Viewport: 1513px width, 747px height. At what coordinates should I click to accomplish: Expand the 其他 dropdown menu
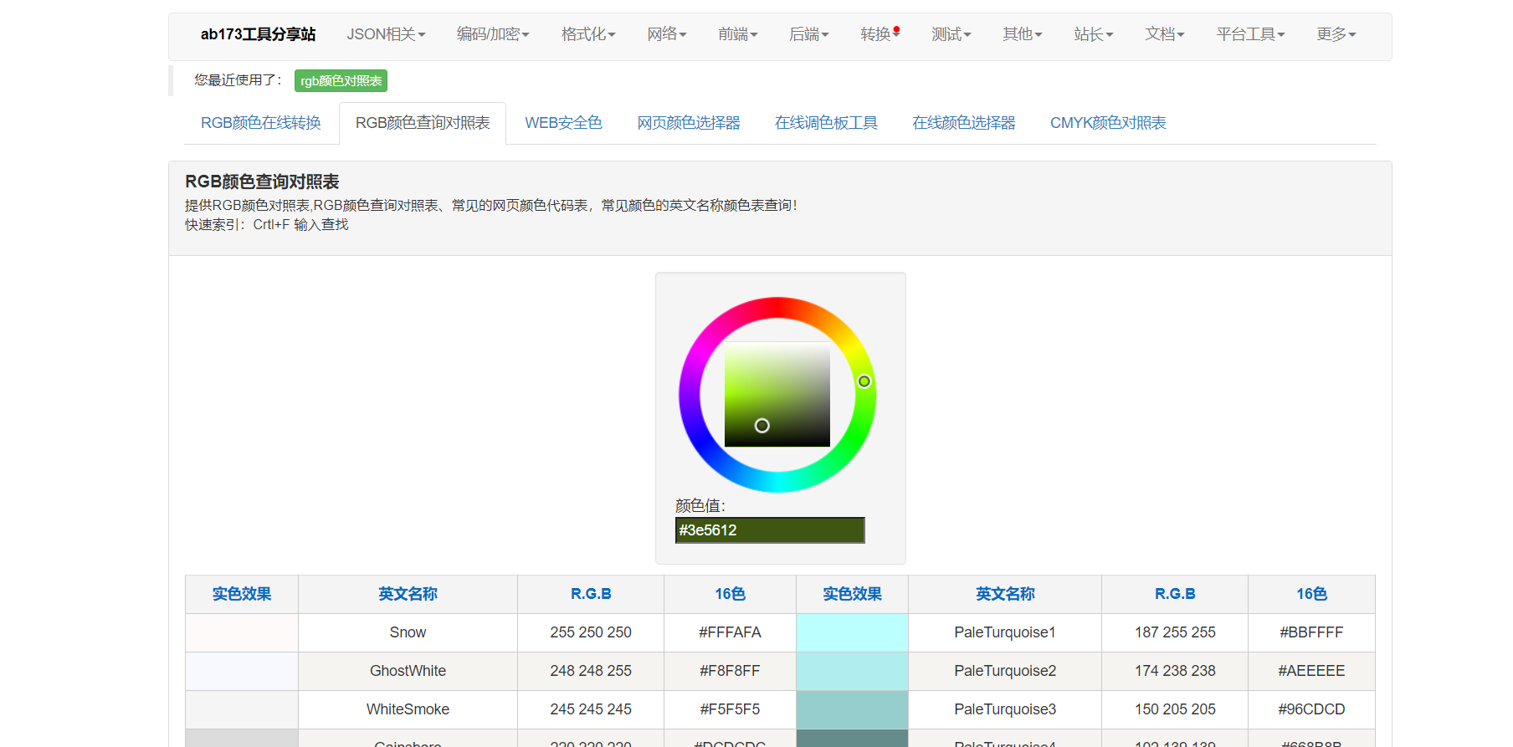[x=1023, y=34]
